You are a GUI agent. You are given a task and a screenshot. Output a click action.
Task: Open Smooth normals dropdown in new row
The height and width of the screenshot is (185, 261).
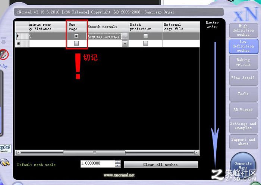click(125, 44)
